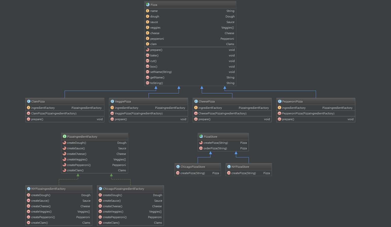Click the CheesePizza class icon
Viewport: 391px width, 227px height.
(x=196, y=101)
